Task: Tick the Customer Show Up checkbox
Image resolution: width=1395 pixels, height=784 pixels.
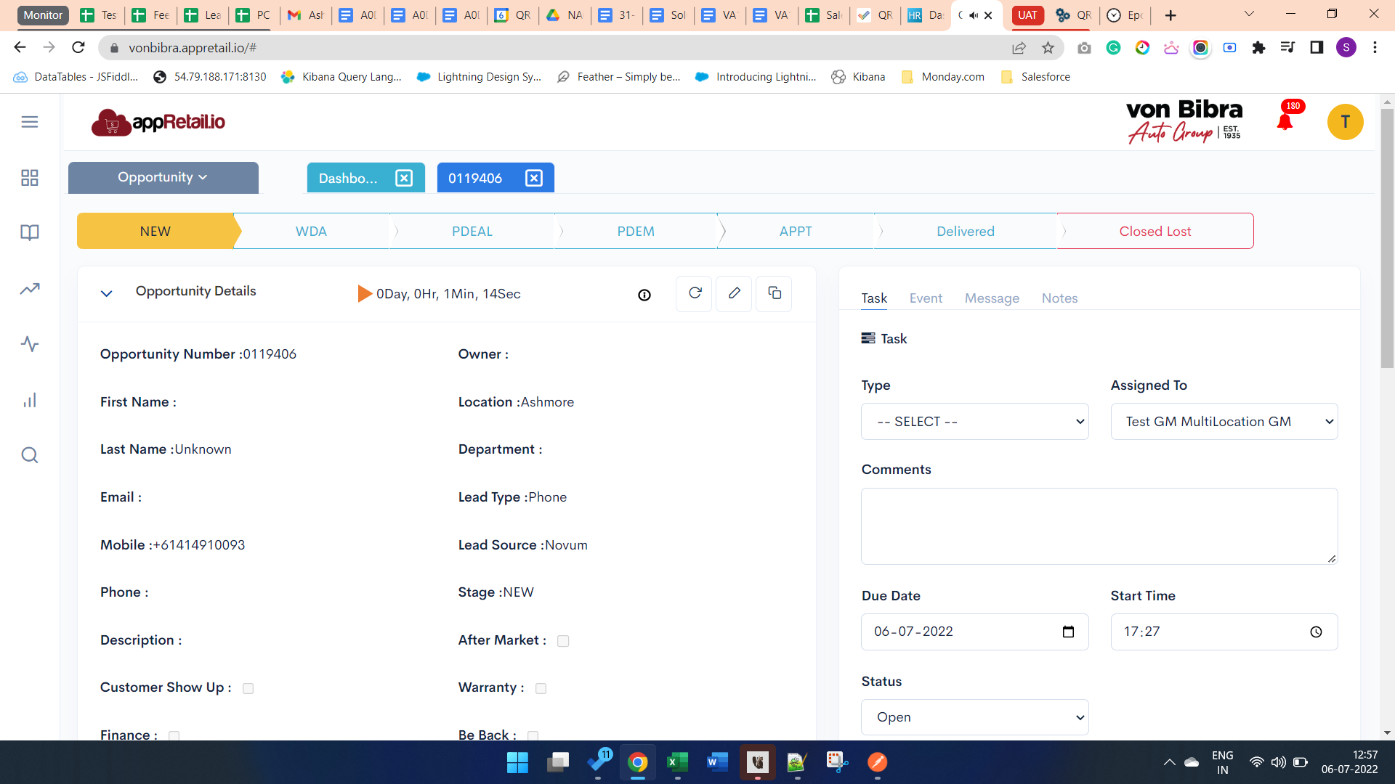Action: (248, 688)
